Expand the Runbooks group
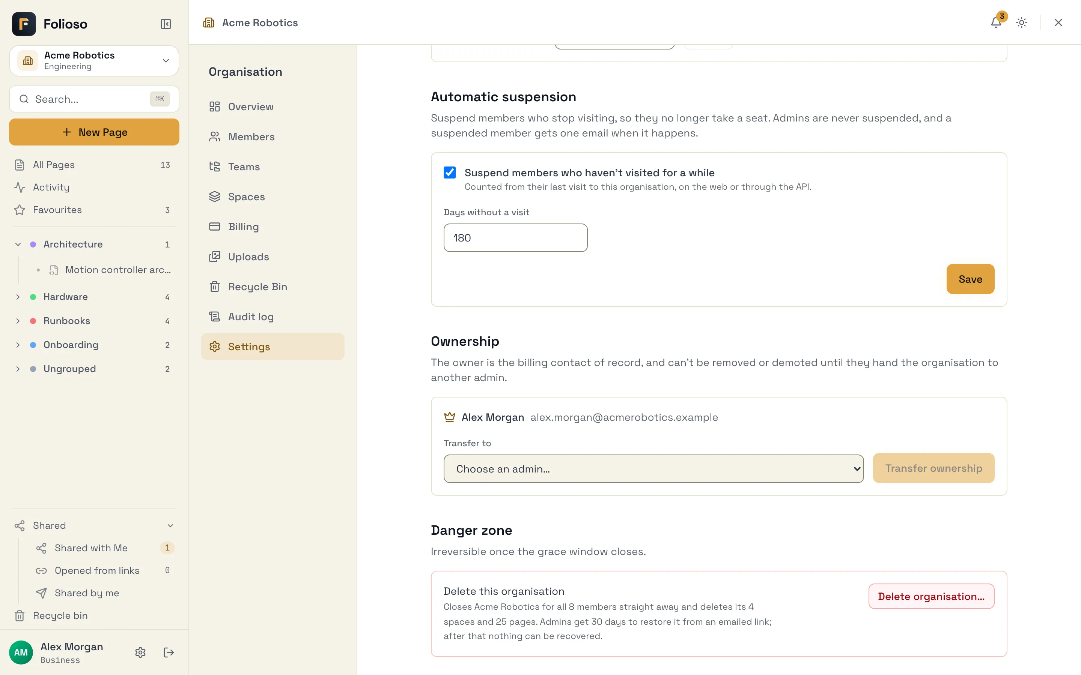Screen dimensions: 1081x675 coord(18,321)
